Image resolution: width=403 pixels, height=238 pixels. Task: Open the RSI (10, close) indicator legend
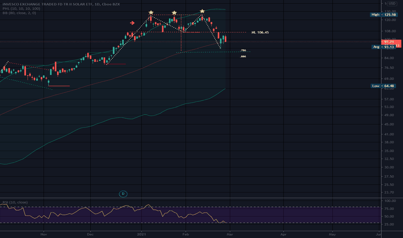pos(15,202)
